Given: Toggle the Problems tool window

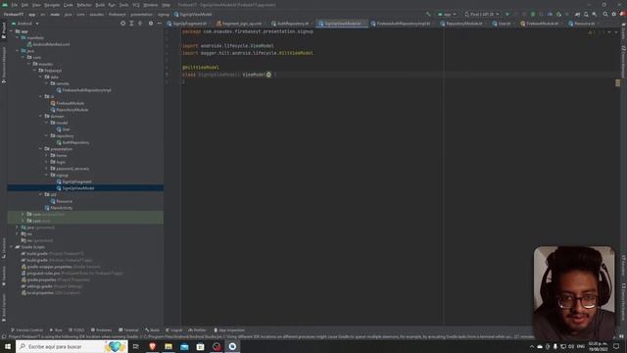Looking at the screenshot, I should coord(101,330).
